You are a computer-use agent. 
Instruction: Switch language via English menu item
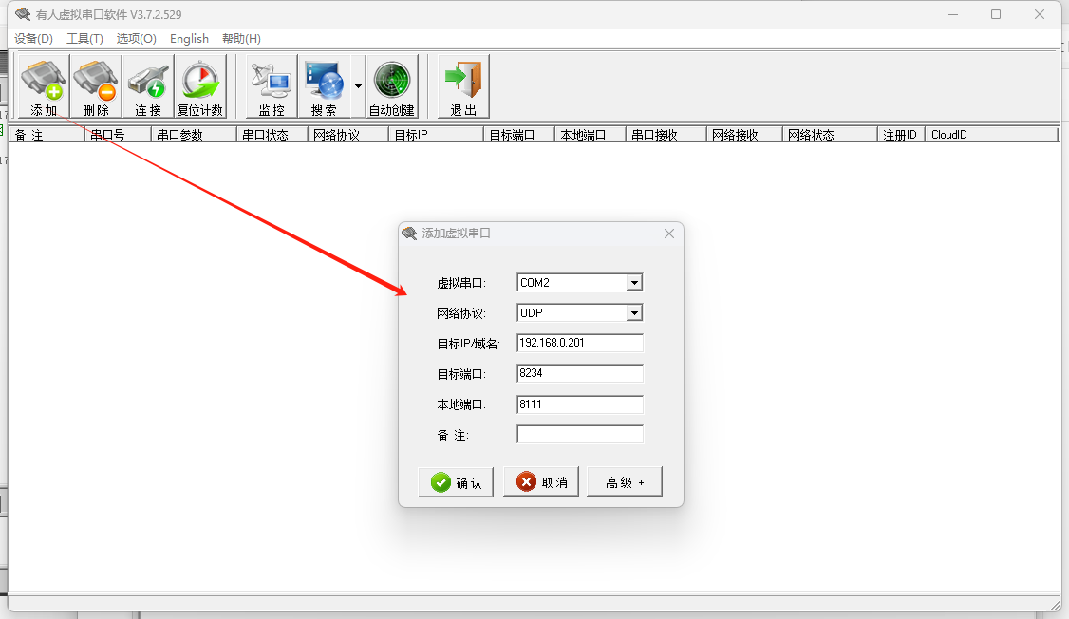pyautogui.click(x=190, y=39)
